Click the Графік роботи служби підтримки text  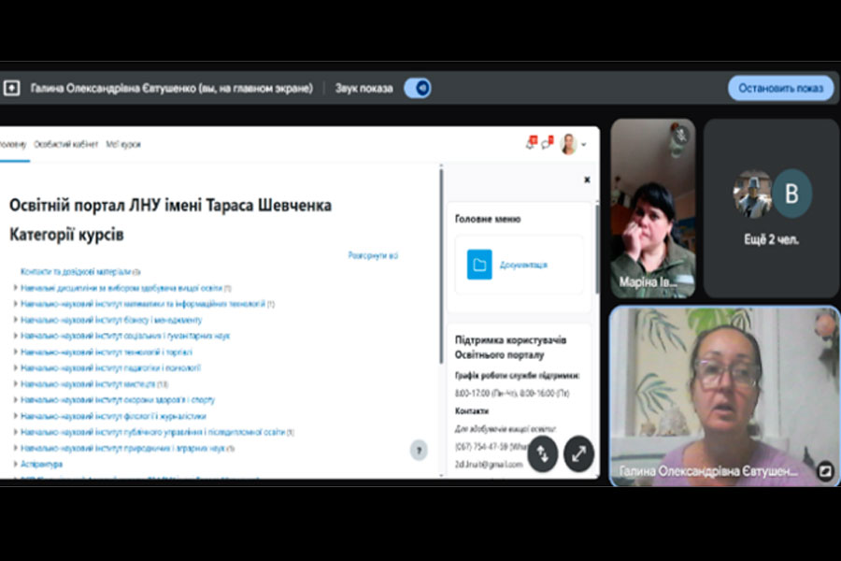(x=517, y=376)
